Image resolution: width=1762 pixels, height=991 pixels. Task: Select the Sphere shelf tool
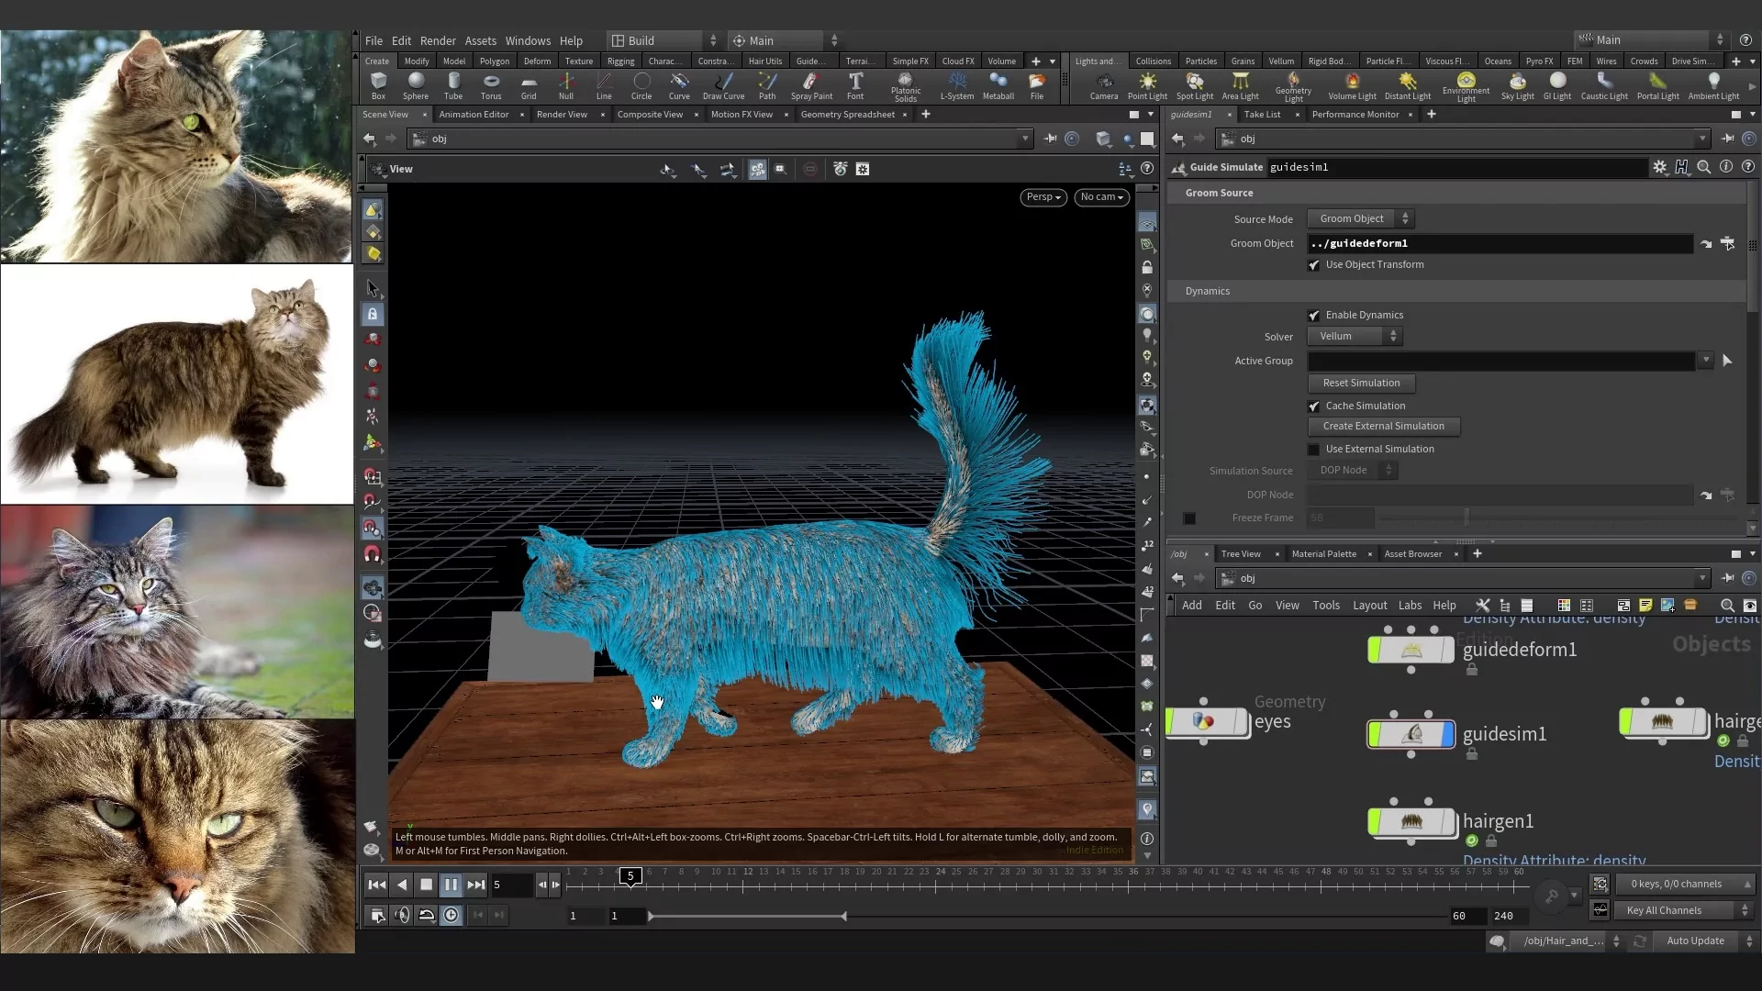pos(416,84)
